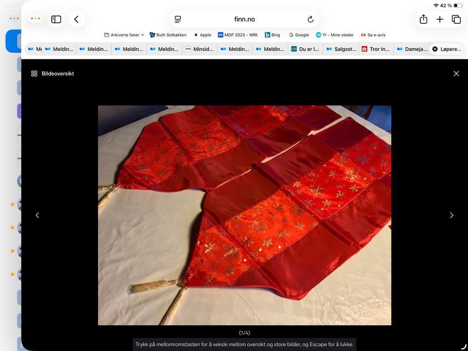The width and height of the screenshot is (468, 351).
Task: Open the Bing bookmark
Action: tap(273, 35)
